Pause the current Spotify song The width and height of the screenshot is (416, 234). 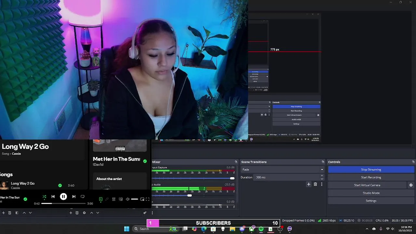(63, 197)
